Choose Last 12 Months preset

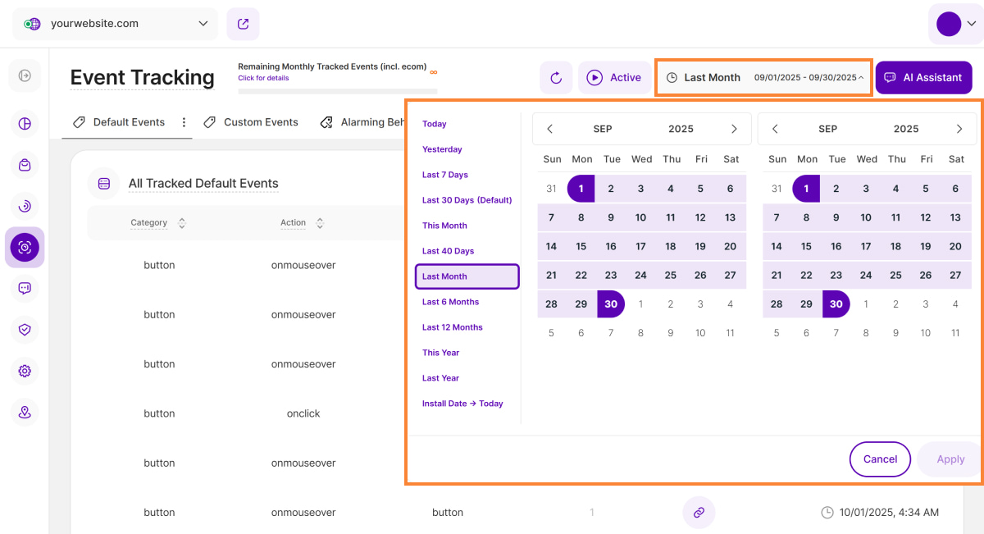[453, 327]
